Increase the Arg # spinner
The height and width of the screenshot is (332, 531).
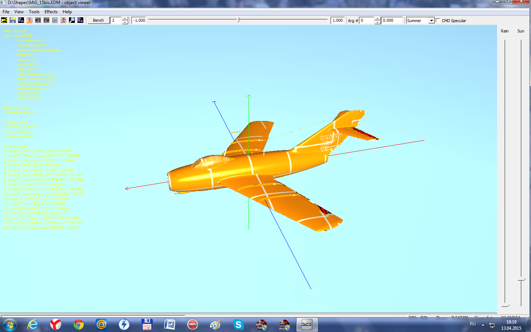[378, 19]
